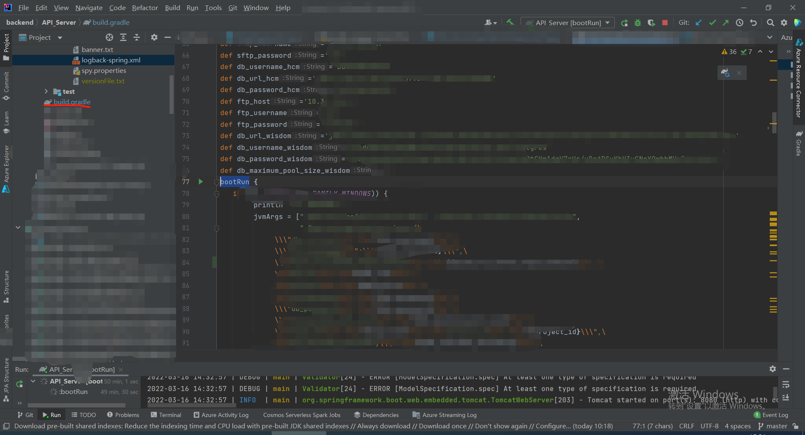The height and width of the screenshot is (435, 805).
Task: Open the Commit side tool window
Action: click(6, 86)
